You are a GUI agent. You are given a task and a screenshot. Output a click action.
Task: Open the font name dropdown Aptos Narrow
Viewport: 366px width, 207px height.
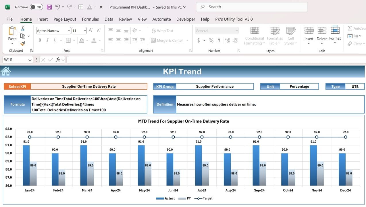point(53,31)
